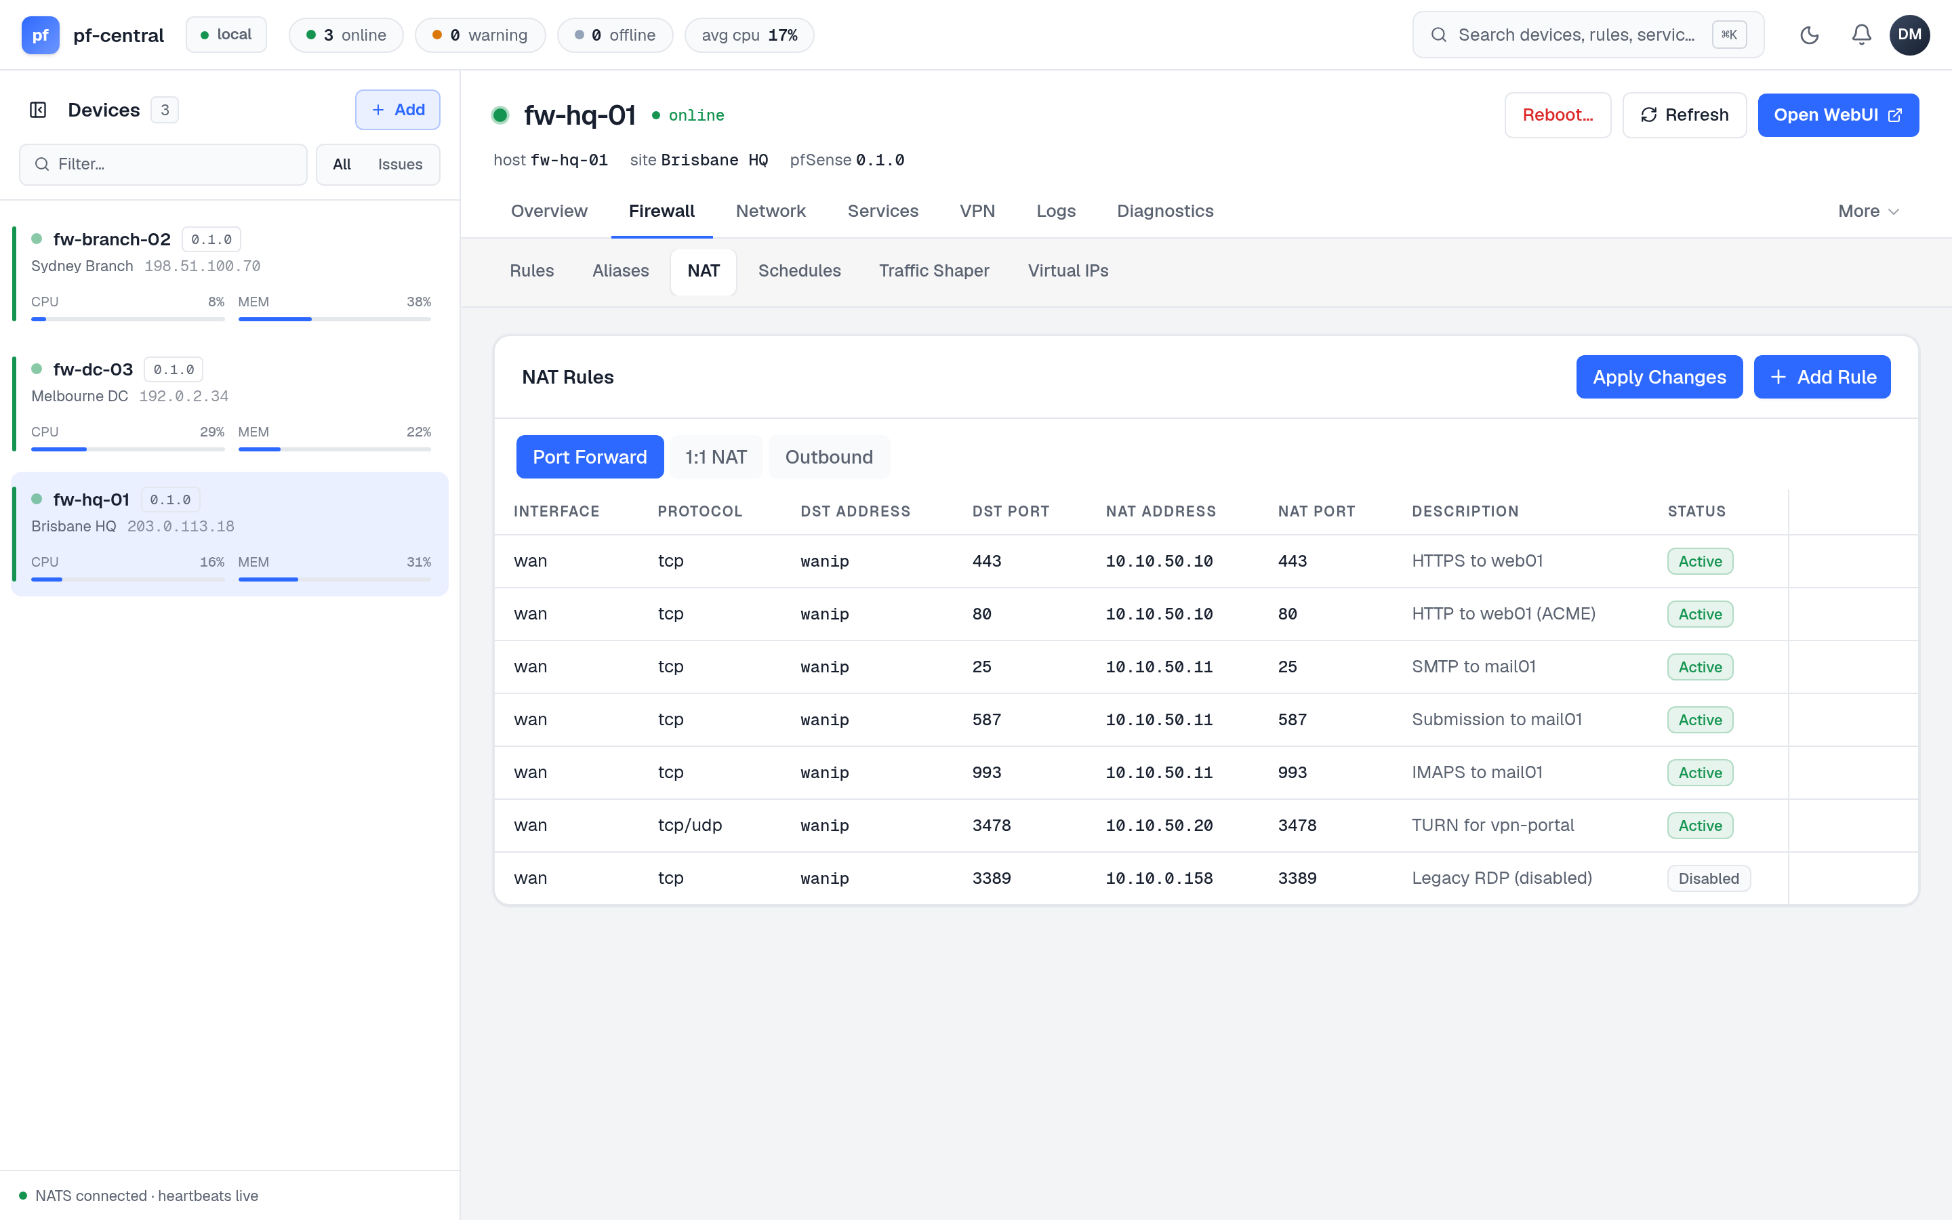Click the 'HTTPS to web01' description
The width and height of the screenshot is (1952, 1220).
coord(1477,561)
